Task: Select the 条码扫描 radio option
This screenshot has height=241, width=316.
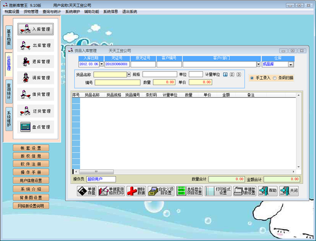Action: [x=275, y=78]
